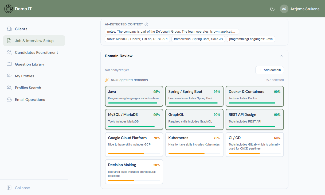Click "Nice-to-have skills includes GCP" text
This screenshot has height=195, width=325.
(x=129, y=144)
